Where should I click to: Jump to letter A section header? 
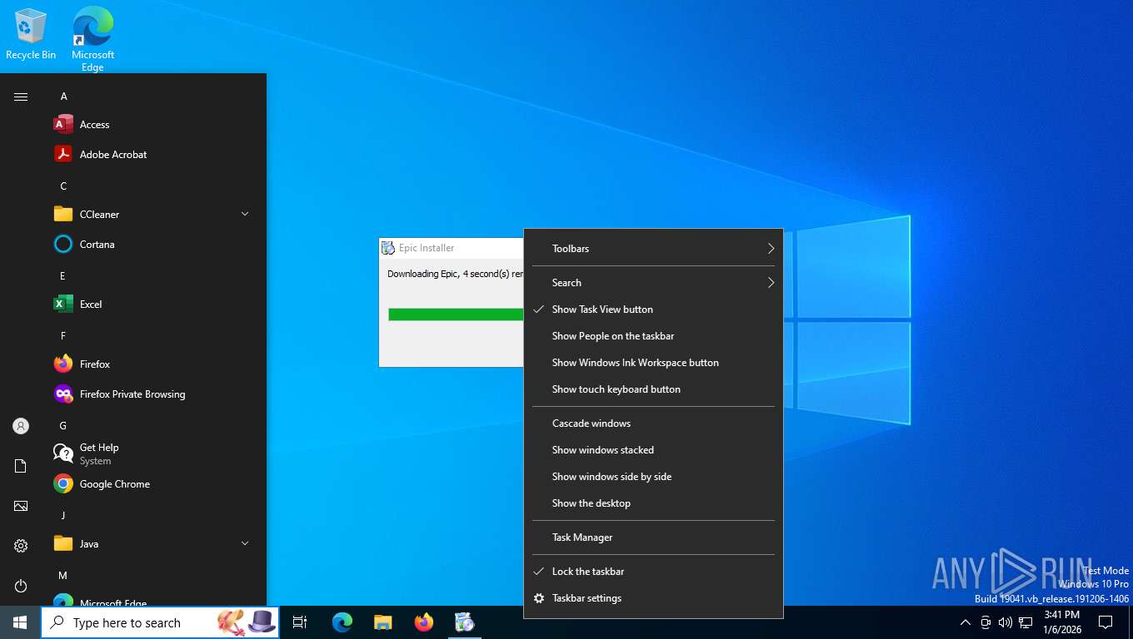pos(63,97)
